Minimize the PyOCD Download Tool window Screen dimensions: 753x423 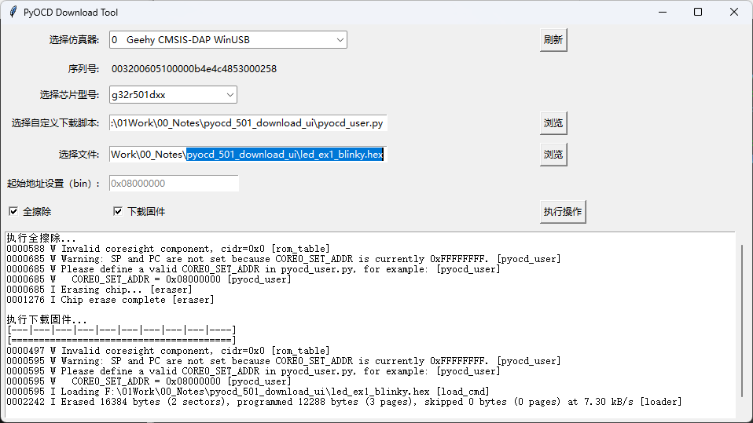coord(663,12)
